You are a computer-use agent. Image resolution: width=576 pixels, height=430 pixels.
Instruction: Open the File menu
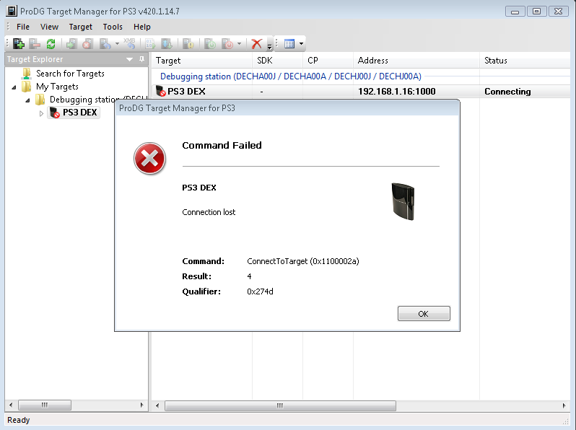point(23,27)
